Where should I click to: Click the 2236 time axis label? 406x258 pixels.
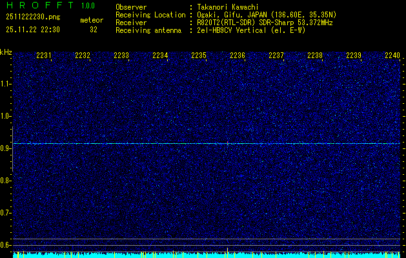click(238, 55)
